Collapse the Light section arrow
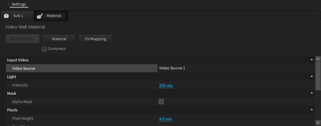 312,76
